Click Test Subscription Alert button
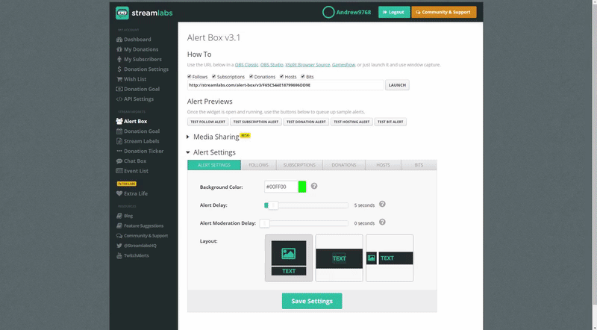Screen dimensions: 597x330 pos(256,122)
